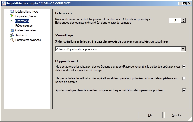Click the Paramètres avancés hammer icon
This screenshot has width=193, height=122.
(x=12, y=40)
